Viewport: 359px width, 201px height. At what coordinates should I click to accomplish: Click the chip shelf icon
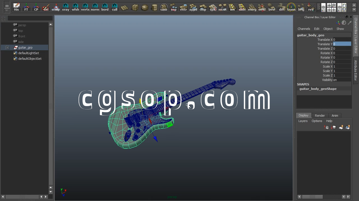pyautogui.click(x=203, y=7)
